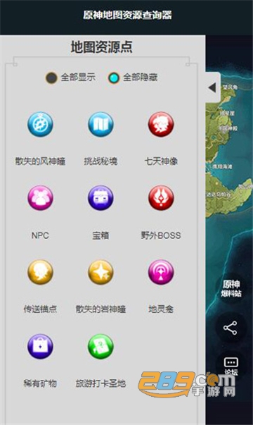This screenshot has height=425, width=253.
Task: Click the 传送锚点 label text
Action: click(40, 309)
